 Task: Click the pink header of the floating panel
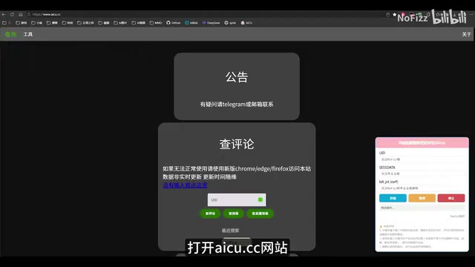[x=422, y=142]
